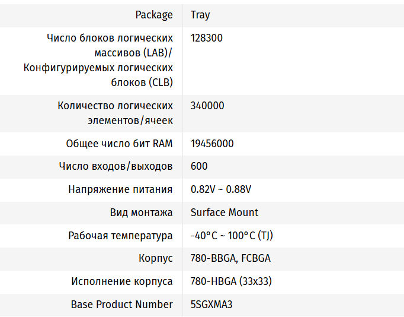Click the 600 inputs/outputs value

199,167
